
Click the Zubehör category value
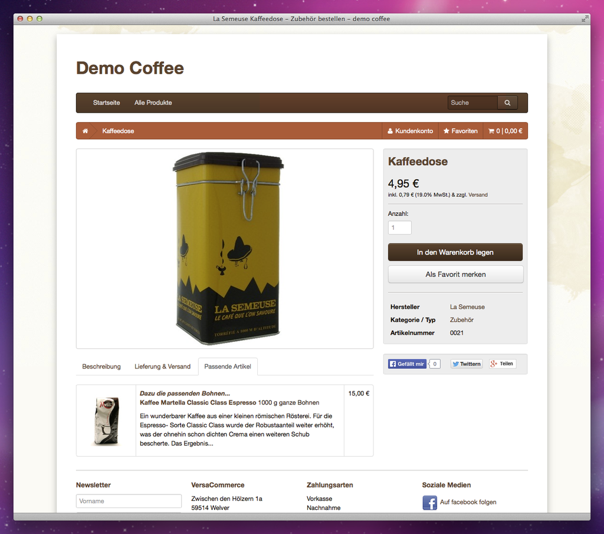click(462, 320)
